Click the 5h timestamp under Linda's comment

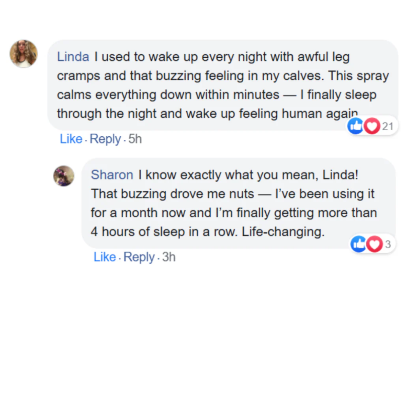(135, 139)
